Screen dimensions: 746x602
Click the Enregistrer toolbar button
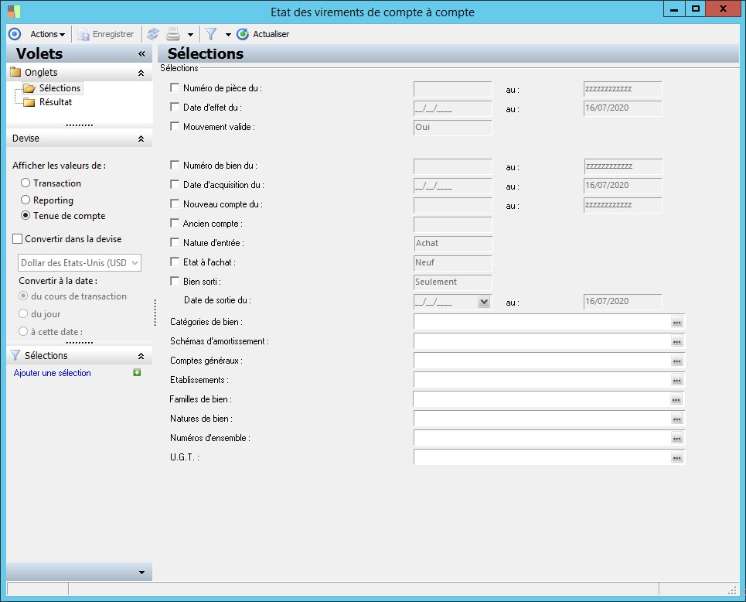tap(106, 34)
